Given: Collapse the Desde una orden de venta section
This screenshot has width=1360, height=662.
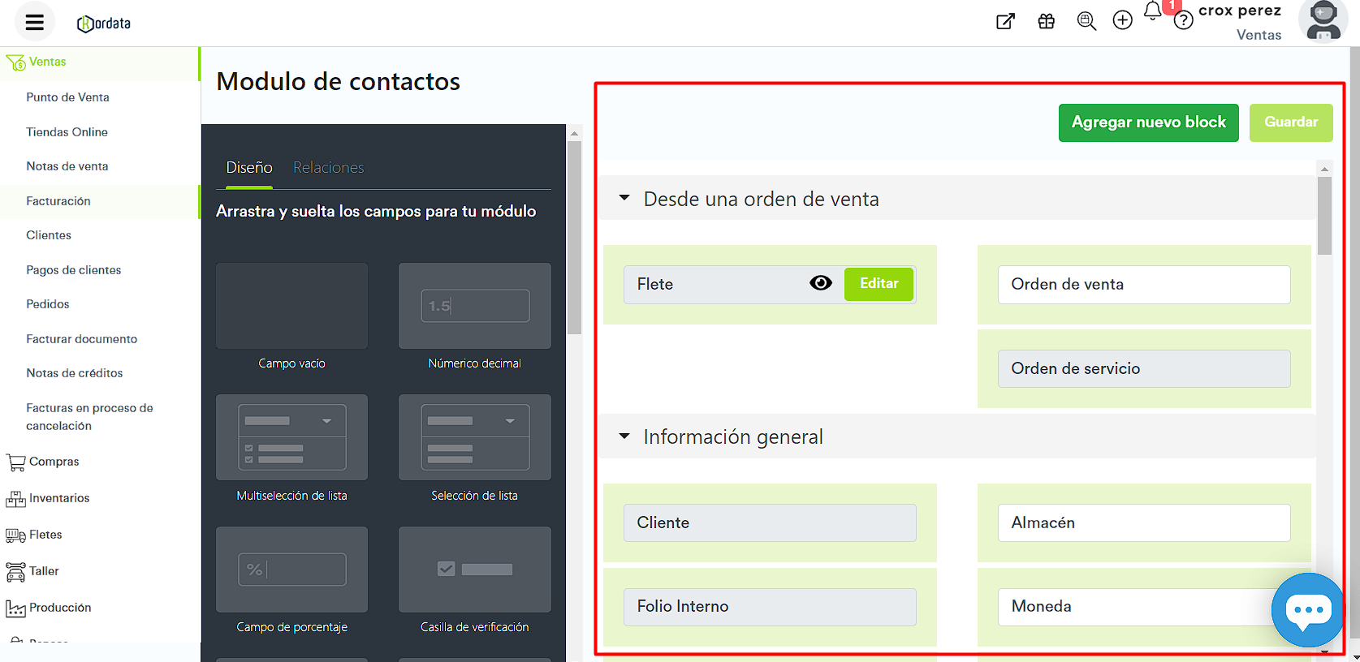Looking at the screenshot, I should click(624, 198).
